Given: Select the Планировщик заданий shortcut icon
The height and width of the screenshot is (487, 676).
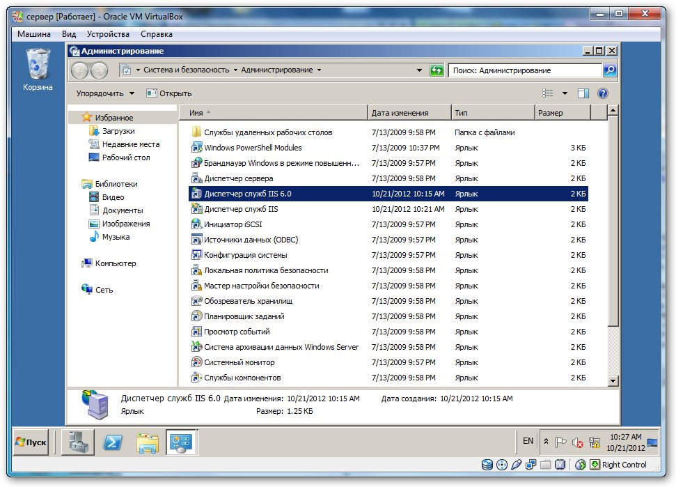Looking at the screenshot, I should 196,316.
